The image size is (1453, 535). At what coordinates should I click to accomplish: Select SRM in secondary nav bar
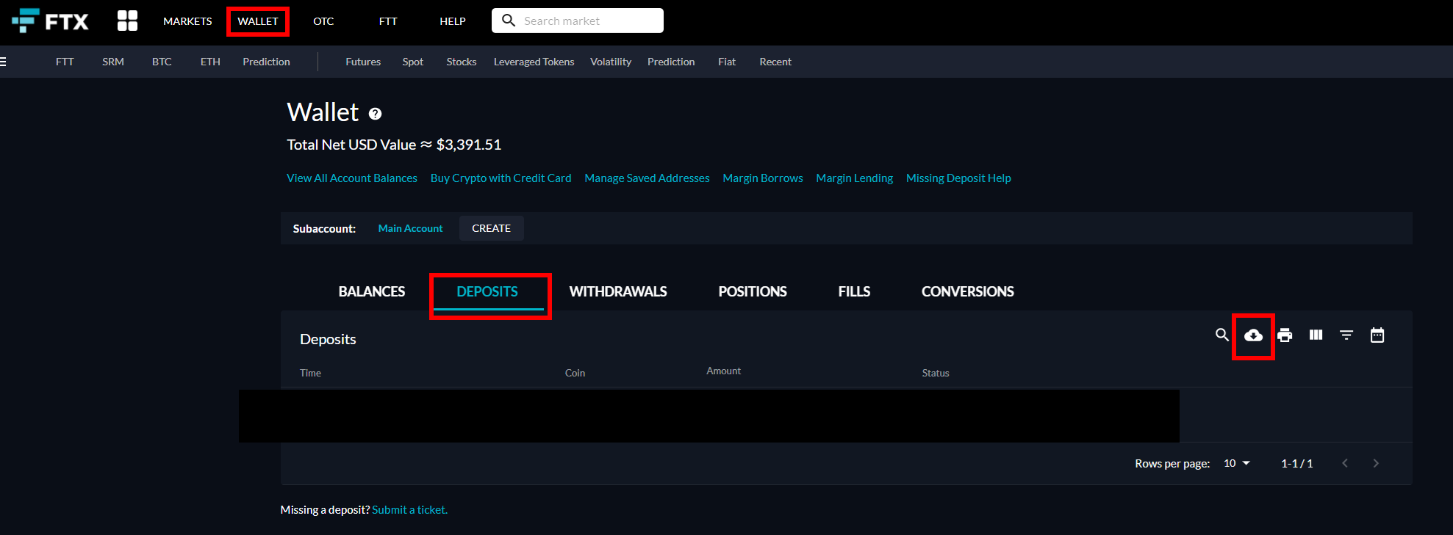[x=113, y=62]
